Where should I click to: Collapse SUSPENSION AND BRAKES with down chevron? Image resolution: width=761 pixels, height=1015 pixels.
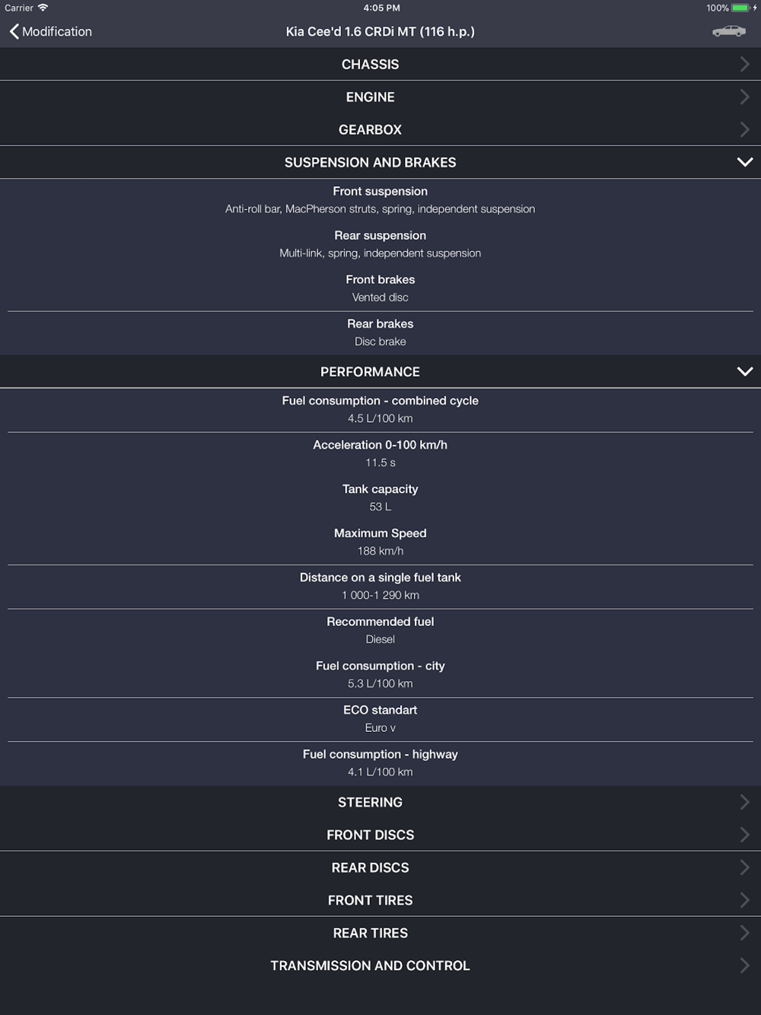click(745, 162)
